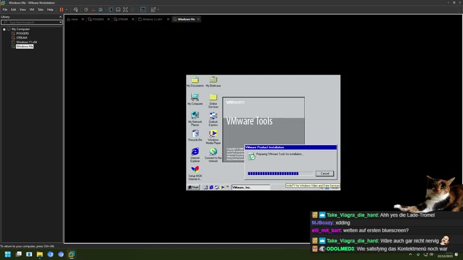Screen dimensions: 463x260
Task: Open the dropdown arrow next to Pause
Action: point(66,10)
